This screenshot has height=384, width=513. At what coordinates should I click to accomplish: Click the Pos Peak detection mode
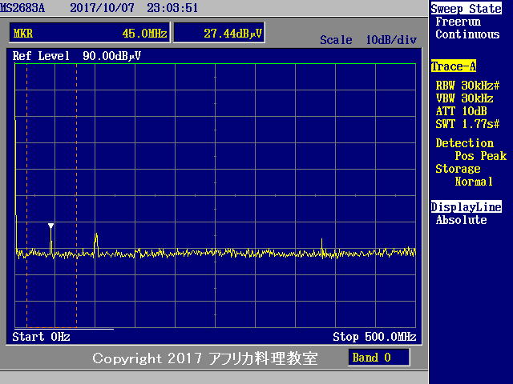481,156
